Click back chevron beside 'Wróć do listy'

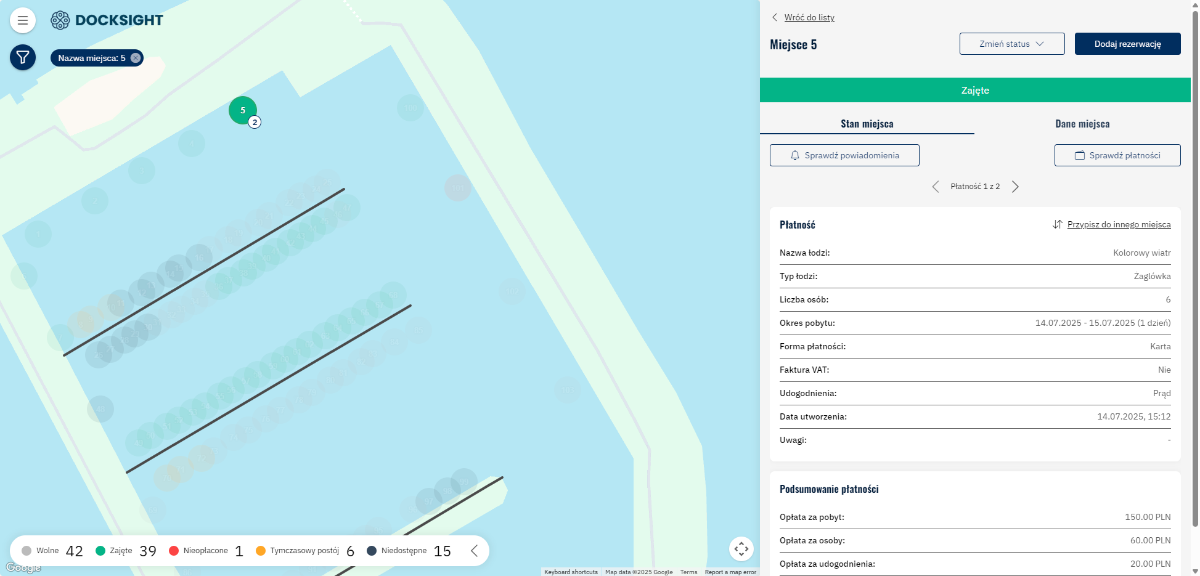click(x=775, y=17)
